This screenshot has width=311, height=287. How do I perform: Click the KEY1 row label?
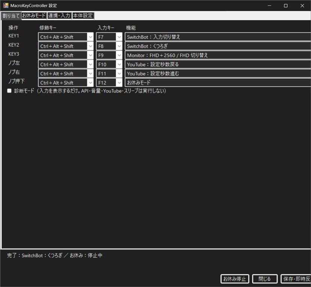13,36
